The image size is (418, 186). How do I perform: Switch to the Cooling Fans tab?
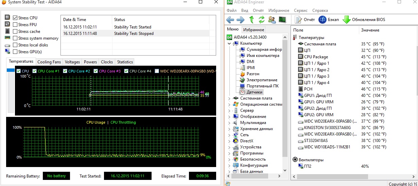pos(49,62)
